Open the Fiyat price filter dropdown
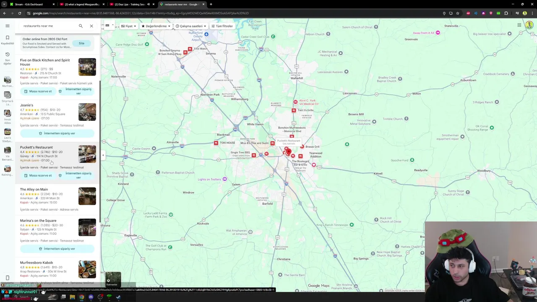The width and height of the screenshot is (537, 302). click(129, 26)
